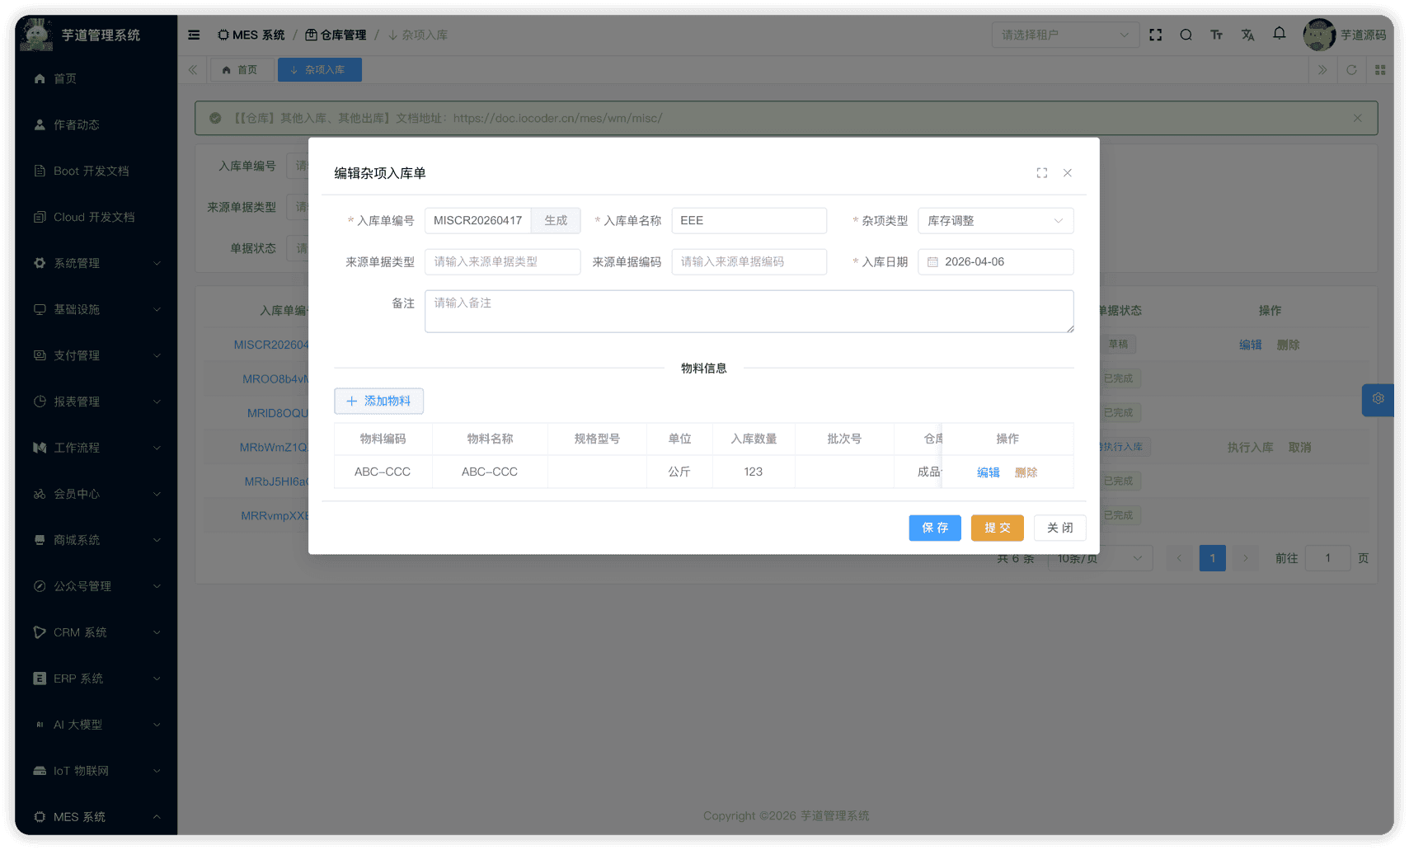Screen dimensions: 1409x850
Task: Open the 杂项类型 dropdown showing 库存调整
Action: (995, 221)
